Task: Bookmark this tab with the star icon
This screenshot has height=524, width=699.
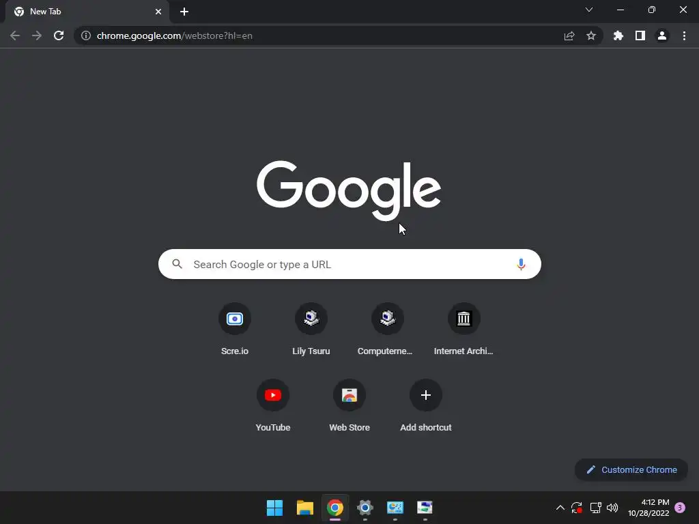Action: (x=591, y=35)
